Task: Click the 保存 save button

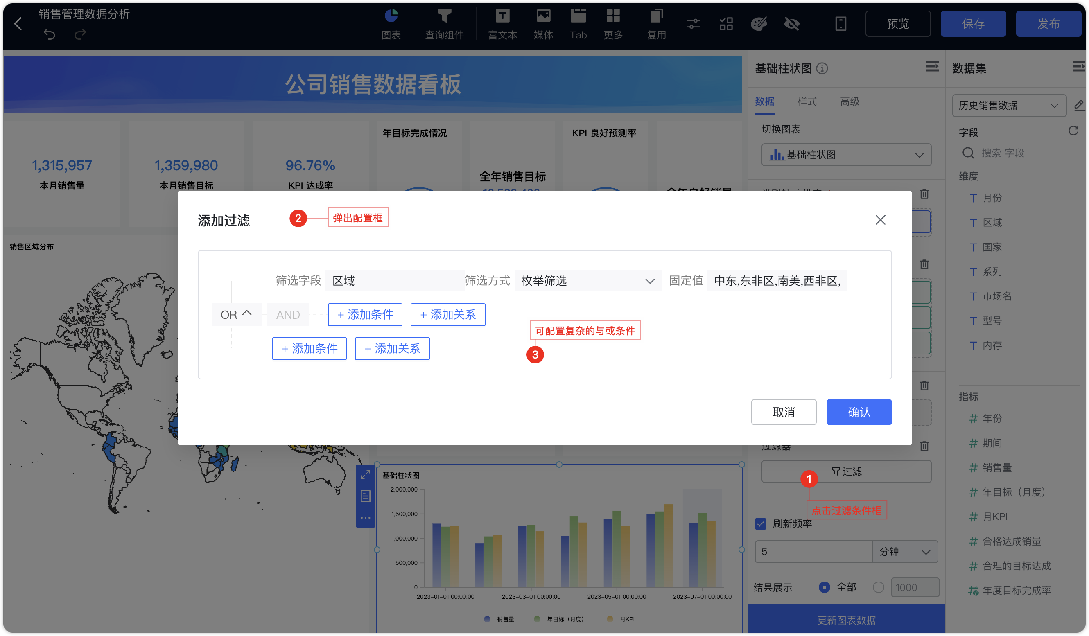Action: coord(973,24)
